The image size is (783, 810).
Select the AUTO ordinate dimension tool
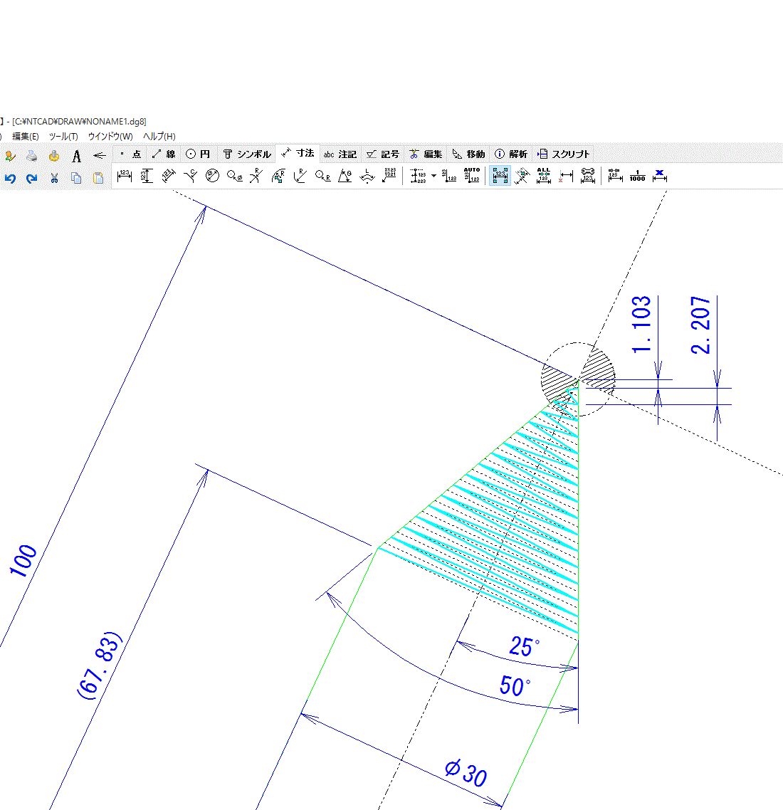coord(471,176)
